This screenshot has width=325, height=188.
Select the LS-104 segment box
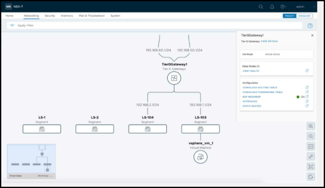coord(148,129)
